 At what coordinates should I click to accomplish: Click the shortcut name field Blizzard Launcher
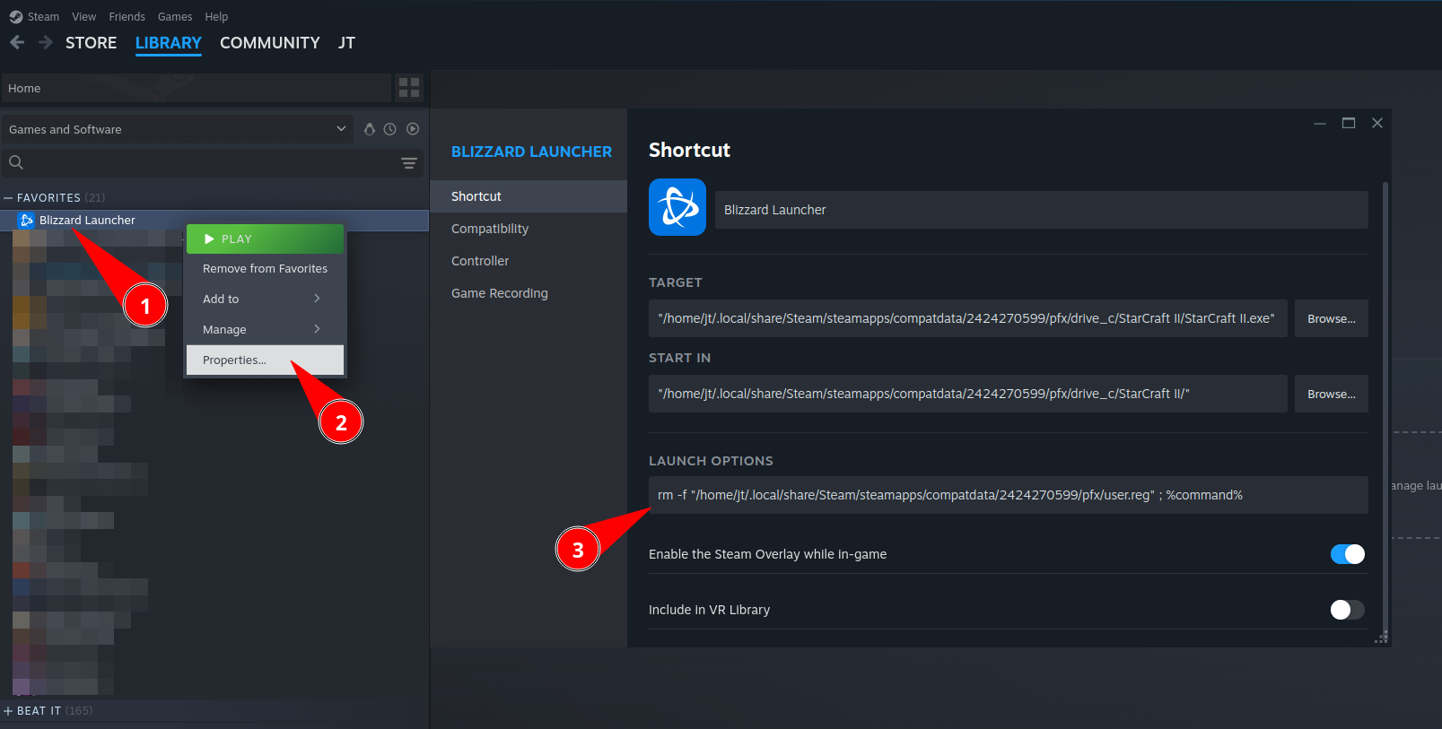(x=1042, y=210)
